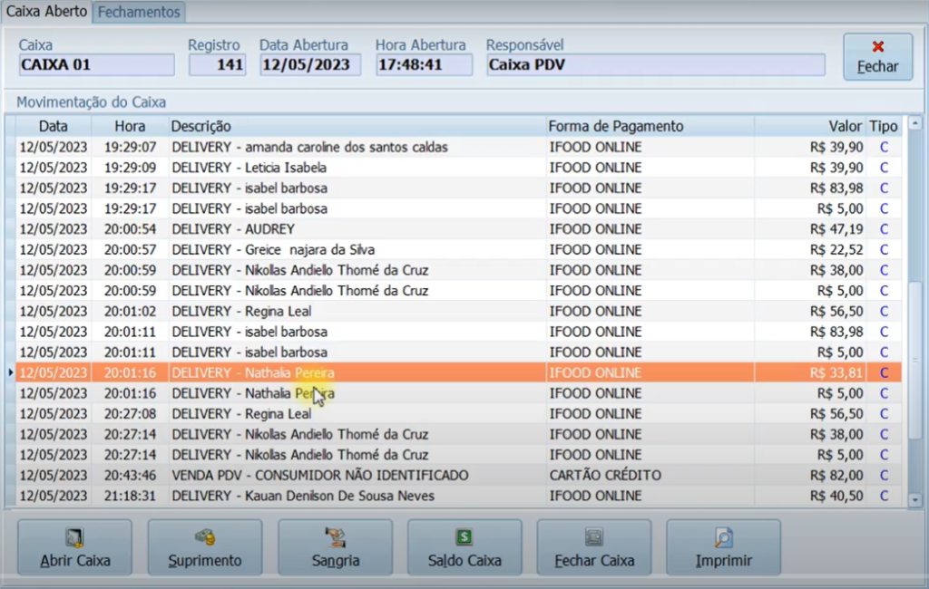Sort by the Valor column header
929x589 pixels.
pyautogui.click(x=845, y=126)
